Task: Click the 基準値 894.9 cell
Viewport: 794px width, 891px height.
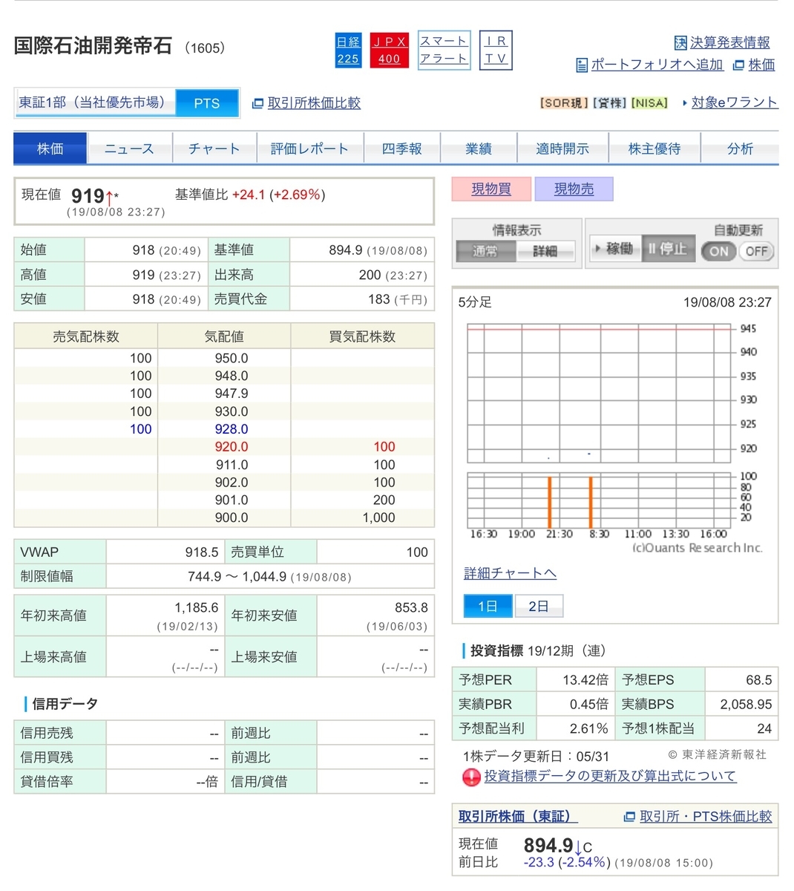Action: point(361,250)
